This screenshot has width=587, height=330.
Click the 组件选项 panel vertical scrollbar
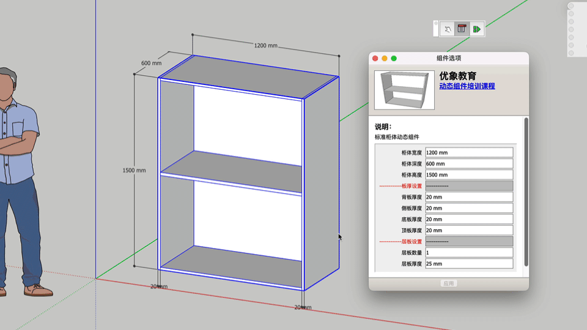[x=526, y=189]
